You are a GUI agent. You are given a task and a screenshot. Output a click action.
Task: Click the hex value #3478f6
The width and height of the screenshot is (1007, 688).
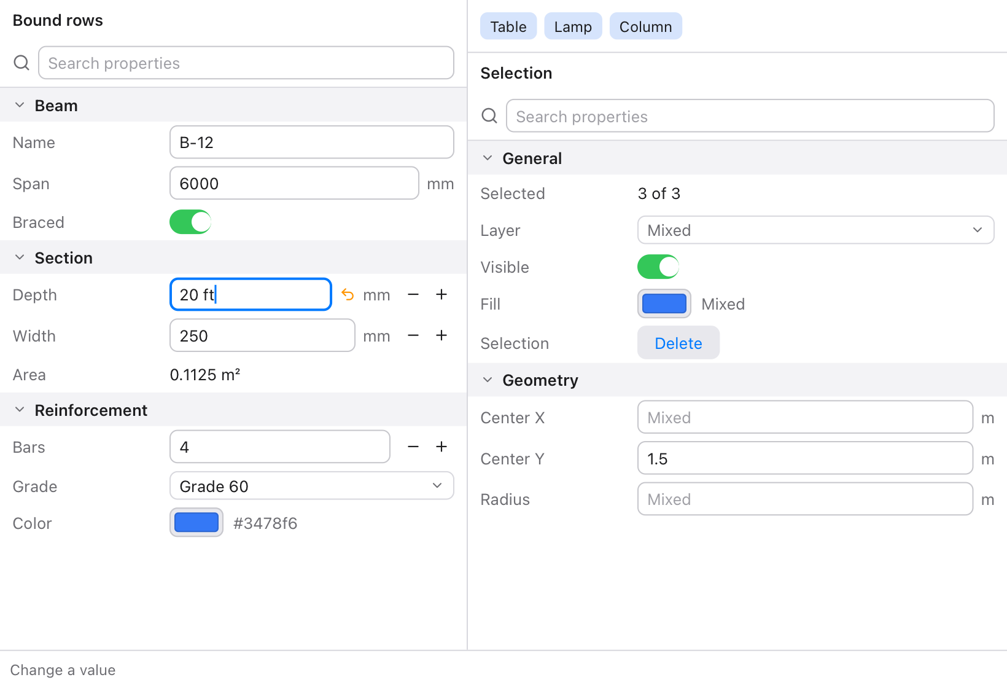tap(265, 523)
